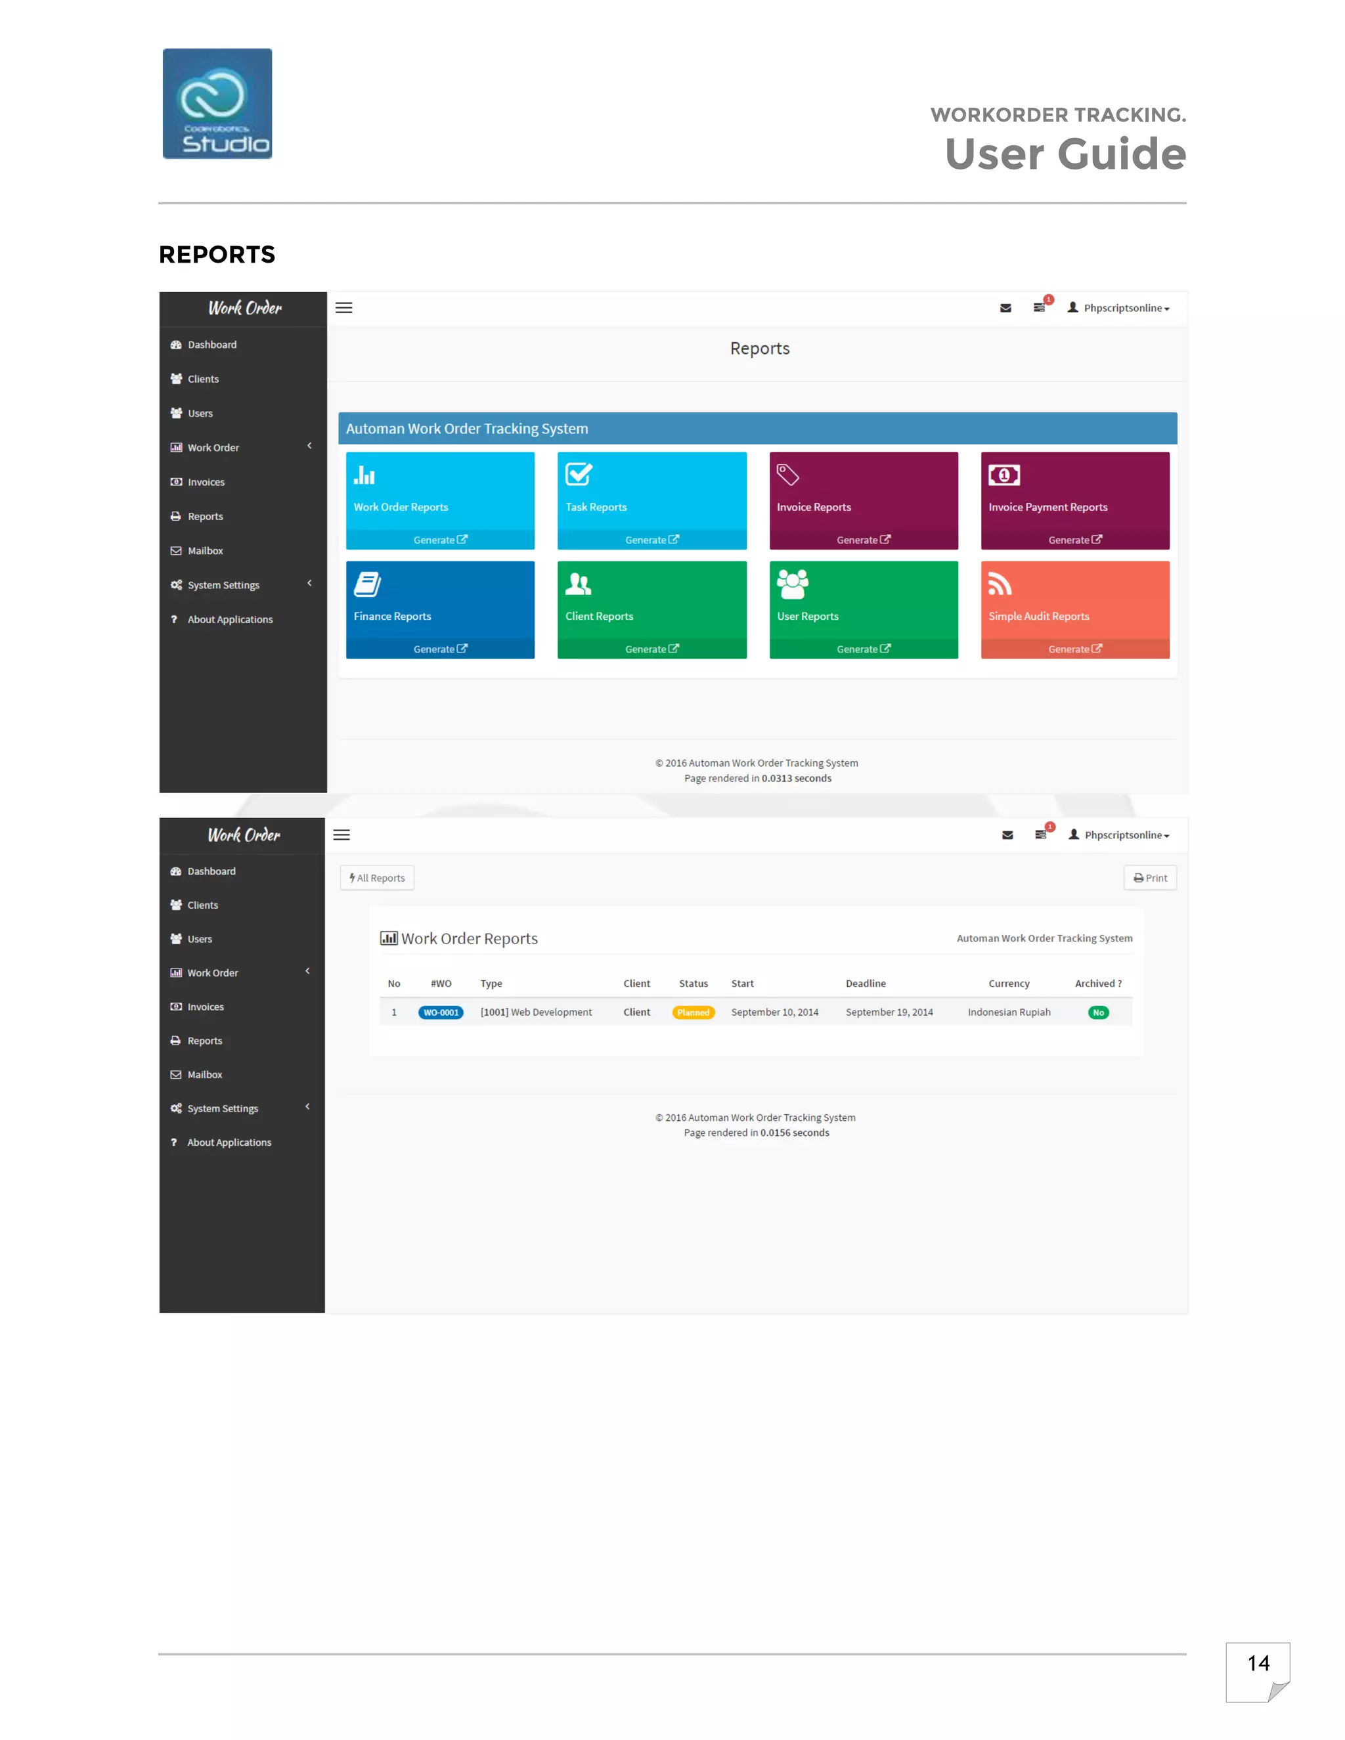Click the tag icon on the Invoice Reports tile

click(x=787, y=475)
